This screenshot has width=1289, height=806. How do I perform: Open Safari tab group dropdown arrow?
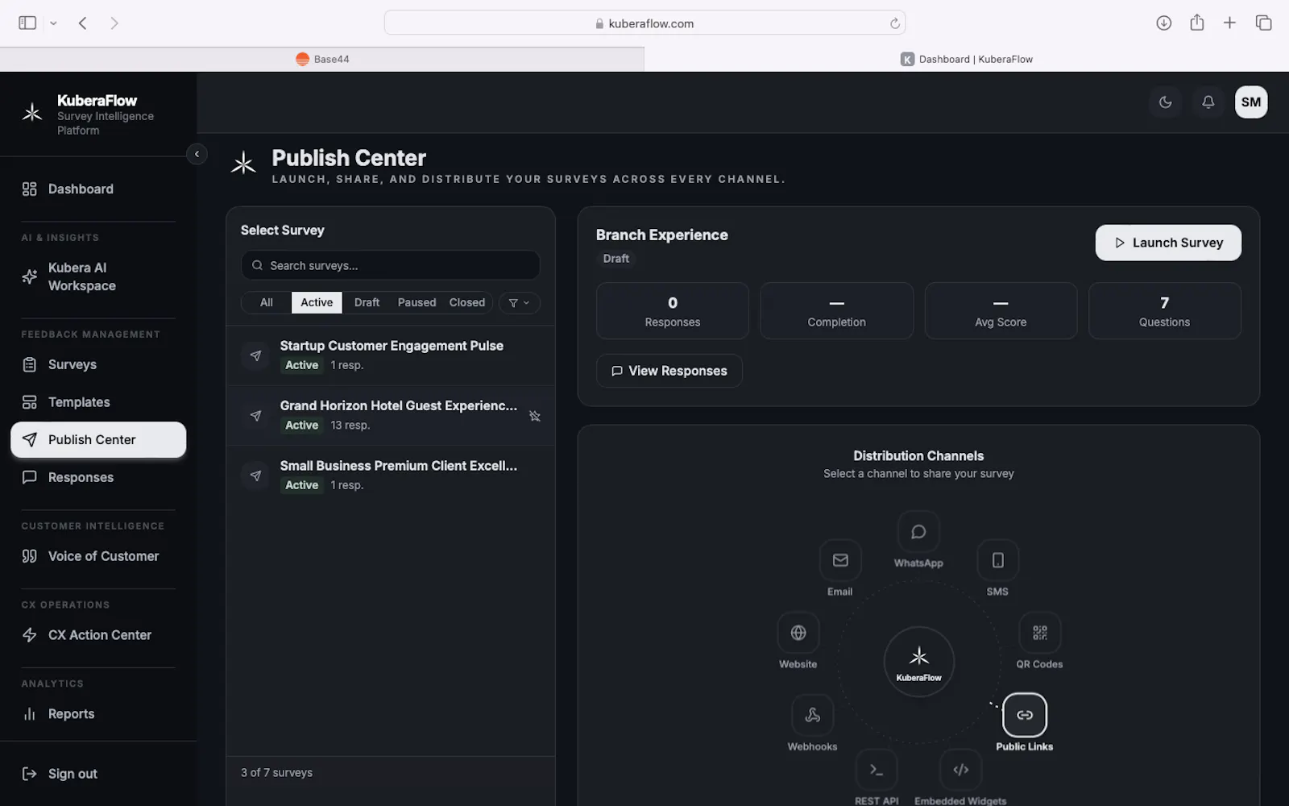point(53,23)
